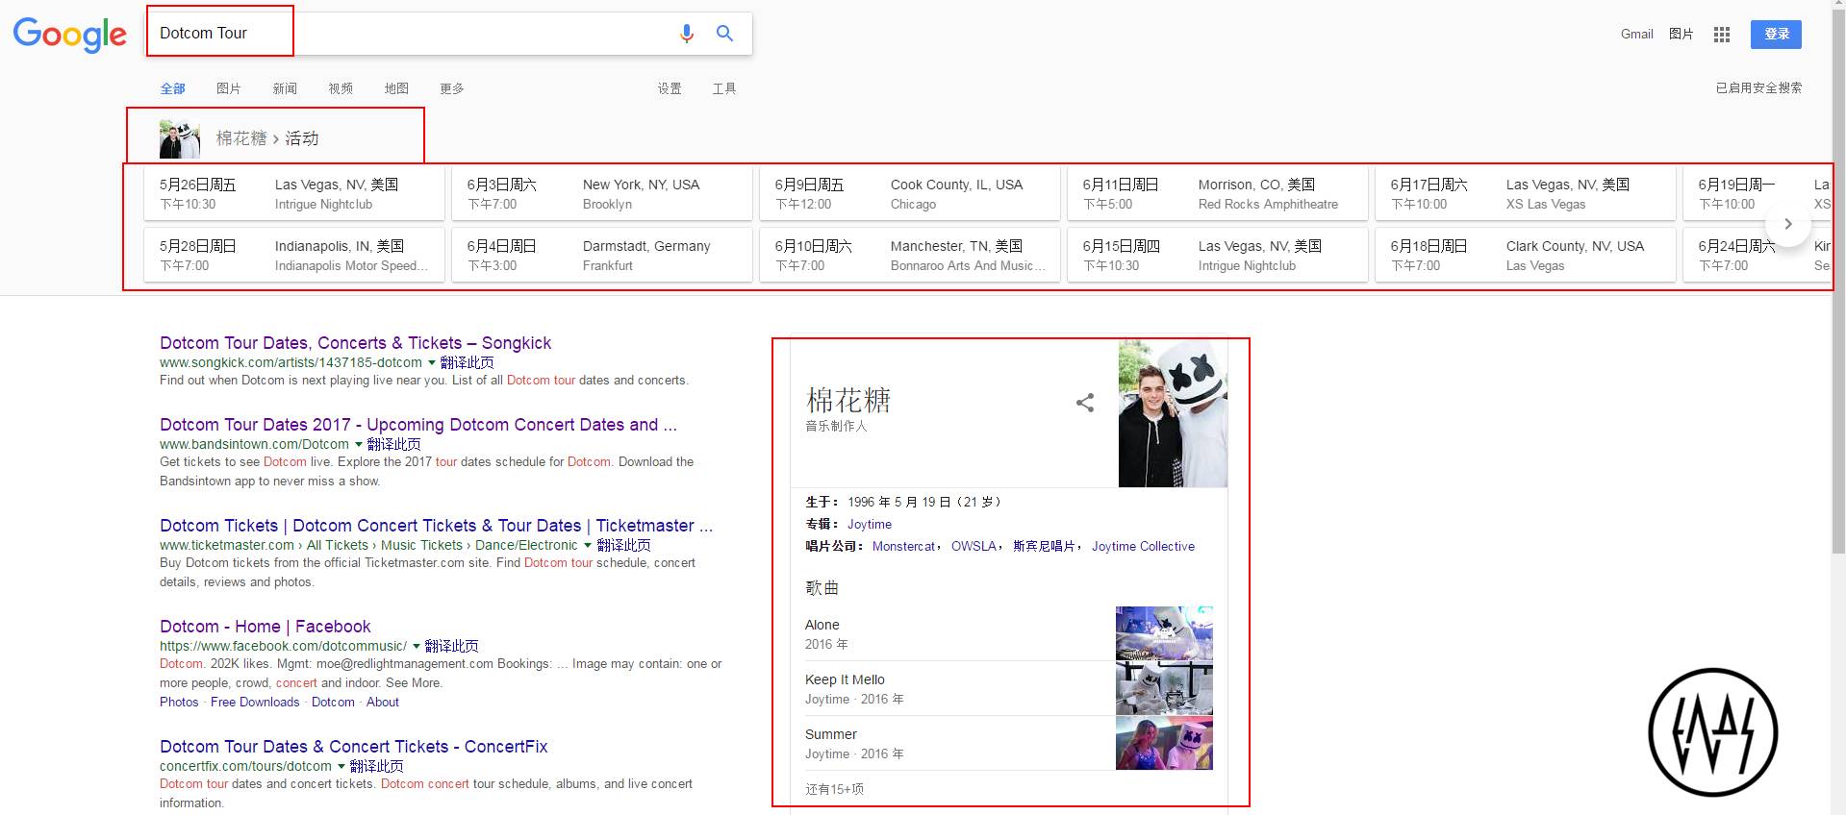This screenshot has height=815, width=1846.
Task: Expand the 更多 search menu
Action: pos(452,88)
